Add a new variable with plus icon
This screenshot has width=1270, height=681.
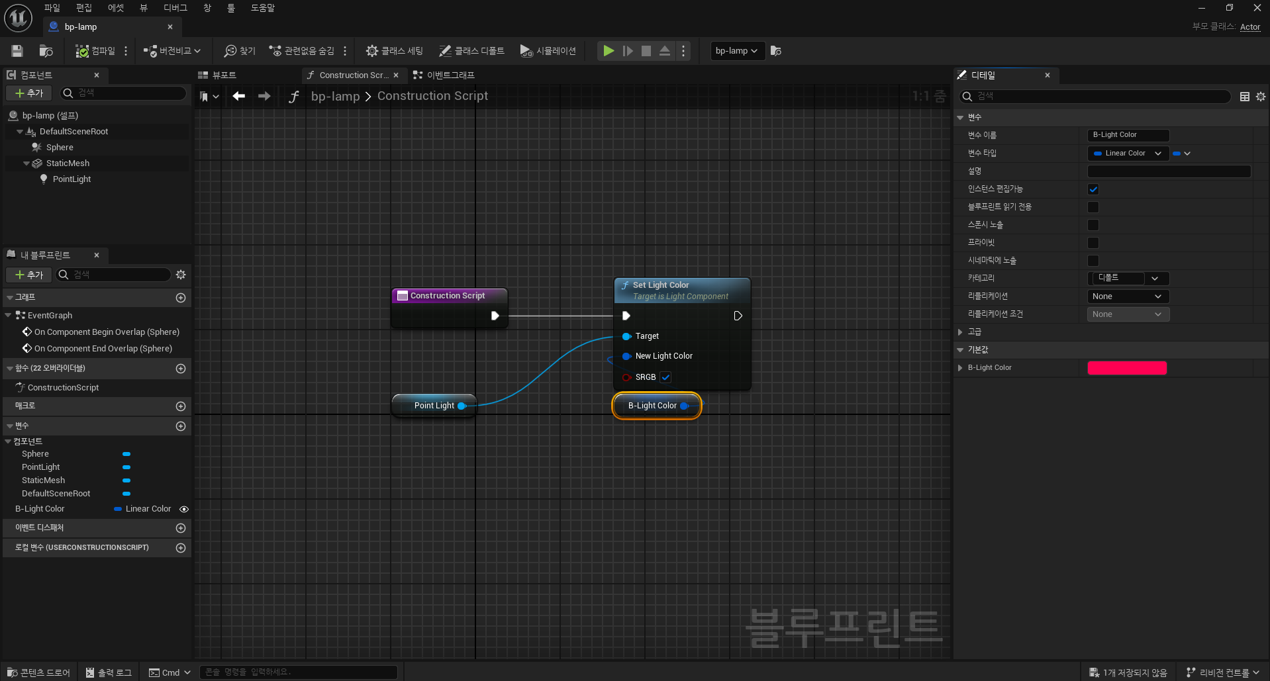point(181,426)
